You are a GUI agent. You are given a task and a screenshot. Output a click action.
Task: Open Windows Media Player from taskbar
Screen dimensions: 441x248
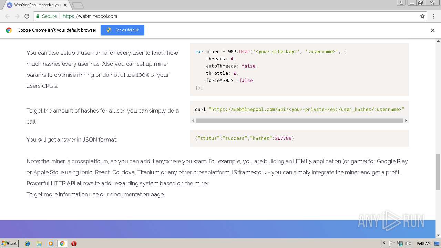click(x=51, y=244)
